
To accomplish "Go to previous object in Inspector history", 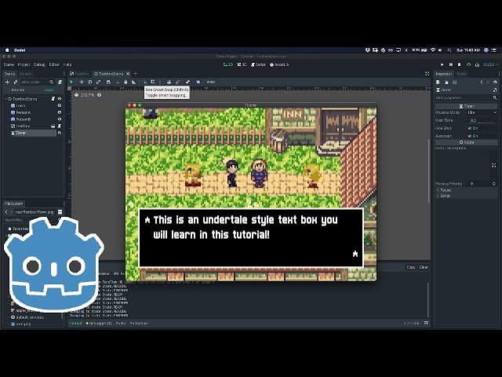I will [x=482, y=82].
